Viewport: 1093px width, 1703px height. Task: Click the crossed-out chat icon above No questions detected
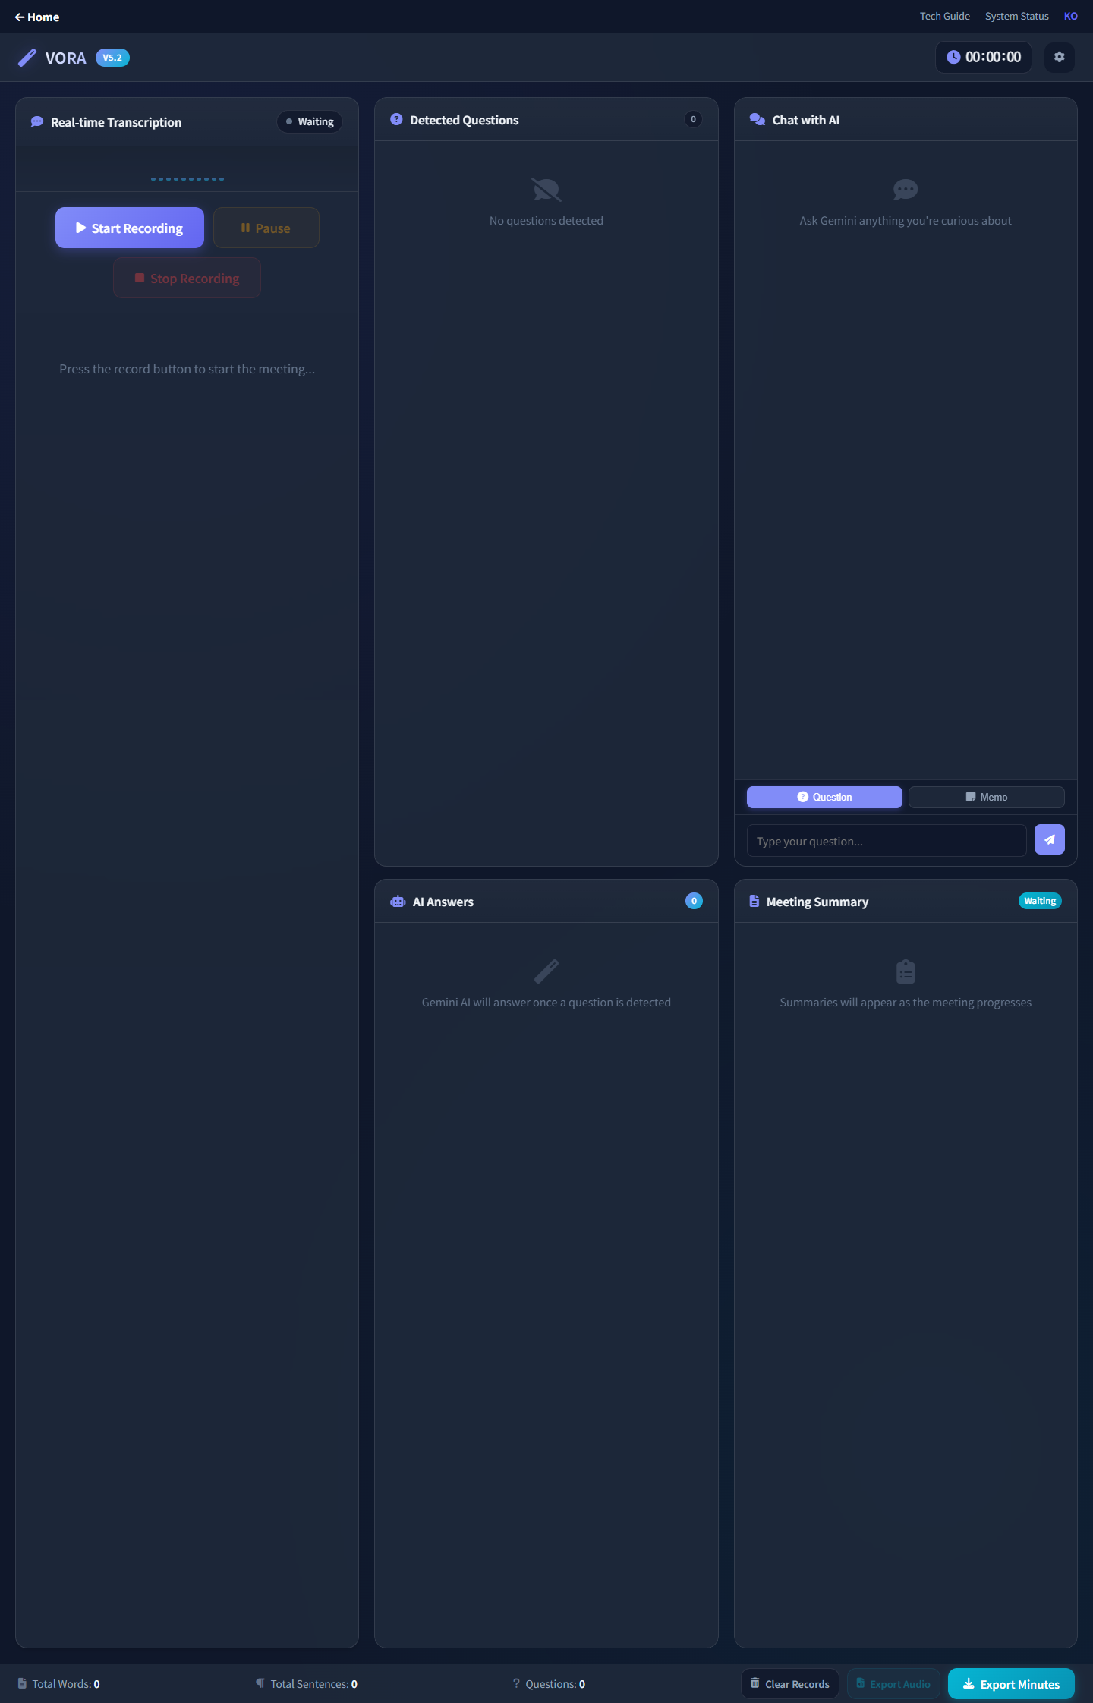(546, 190)
